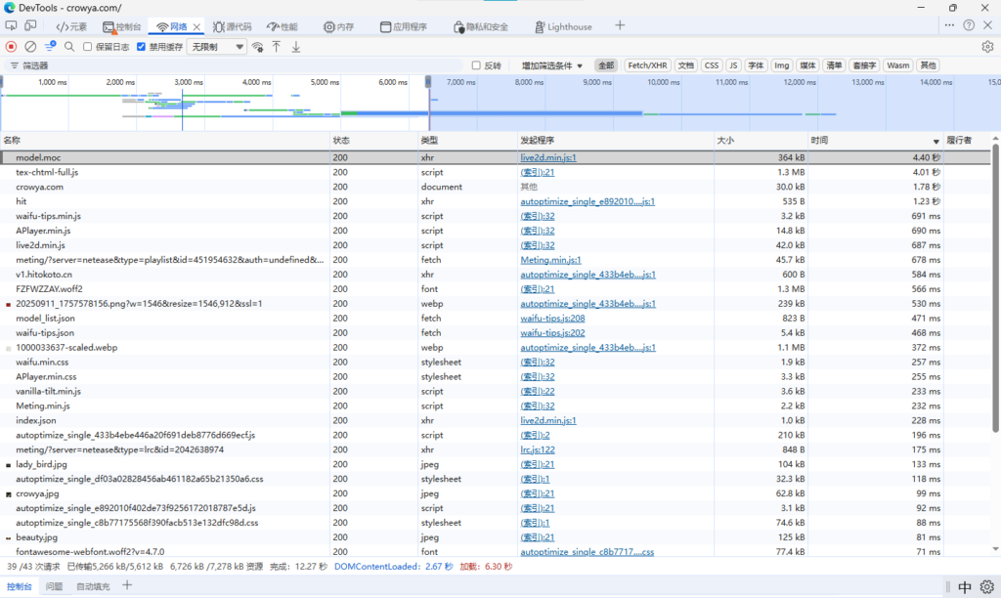Open the 无限制 throttling dropdown
This screenshot has height=598, width=1001.
click(x=217, y=46)
